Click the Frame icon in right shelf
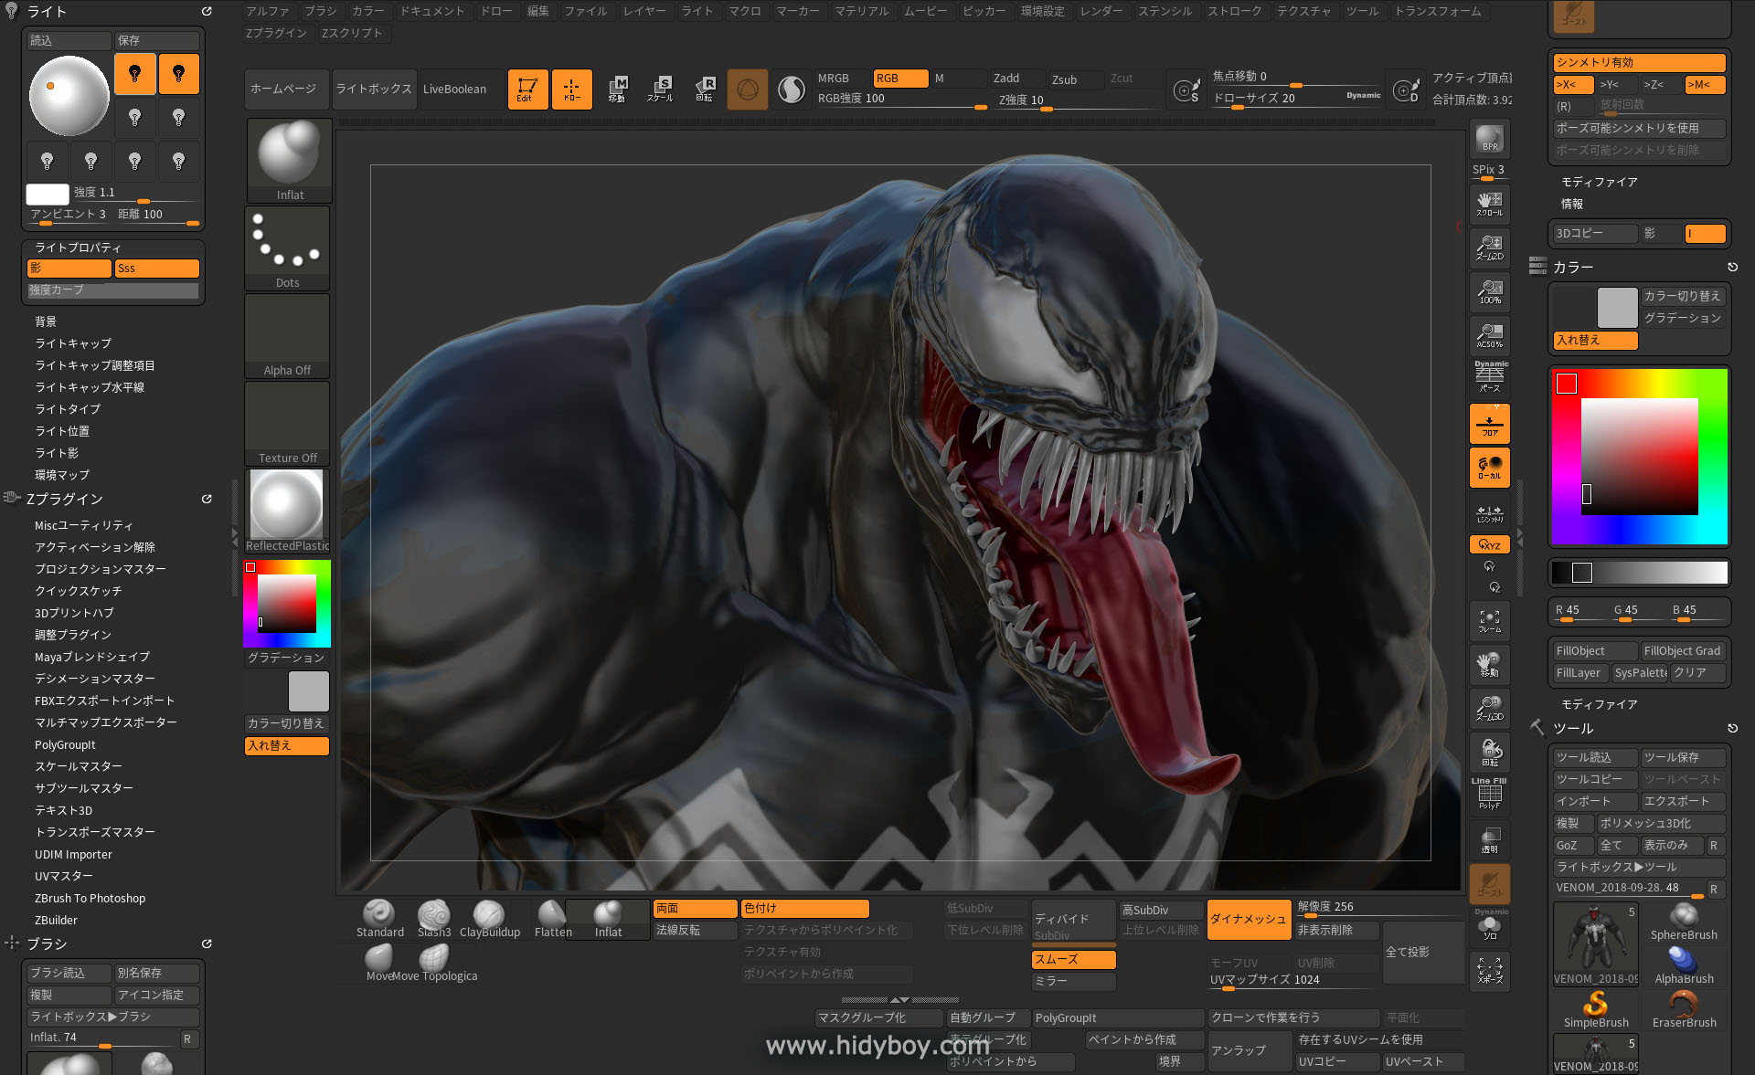Screen dimensions: 1755x1075 click(x=1489, y=621)
